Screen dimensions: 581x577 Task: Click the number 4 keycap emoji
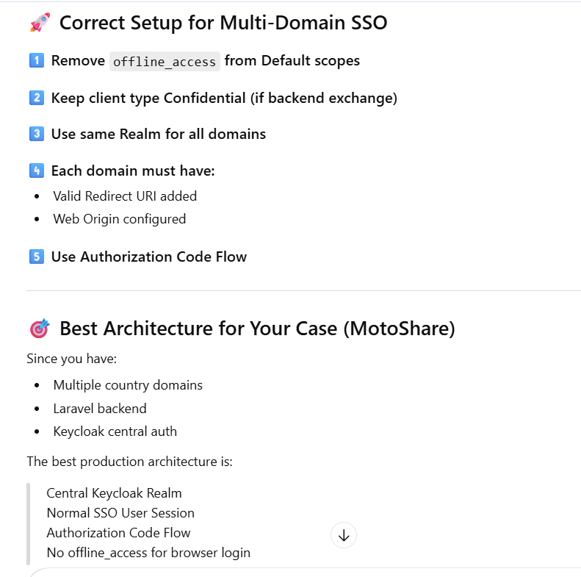pos(36,171)
